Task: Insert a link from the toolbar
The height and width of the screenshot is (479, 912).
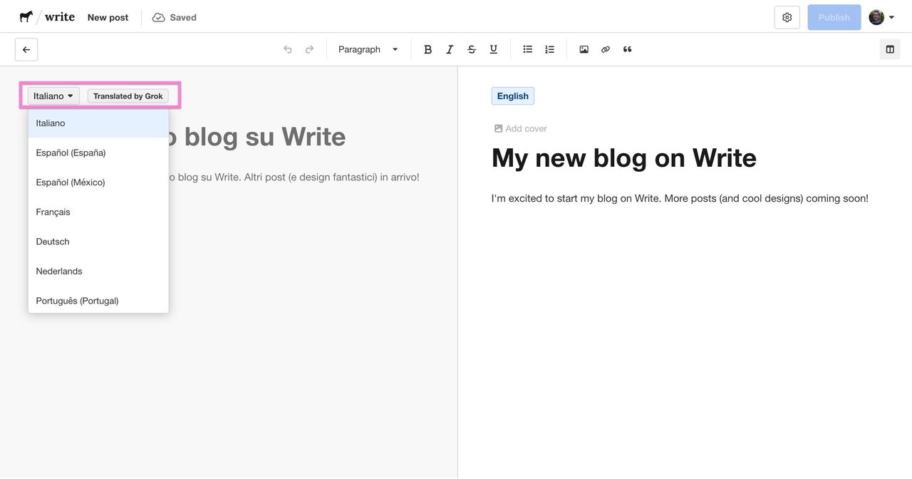Action: tap(606, 50)
